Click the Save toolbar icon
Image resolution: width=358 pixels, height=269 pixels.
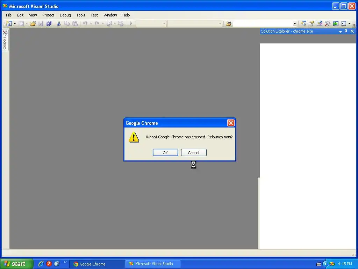tap(41, 23)
